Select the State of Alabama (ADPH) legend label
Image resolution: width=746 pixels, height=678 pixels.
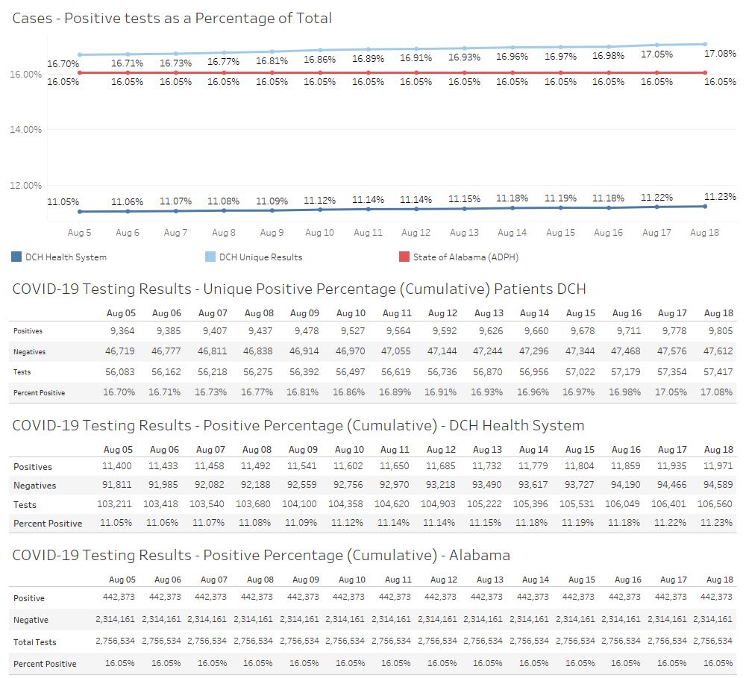coord(466,257)
